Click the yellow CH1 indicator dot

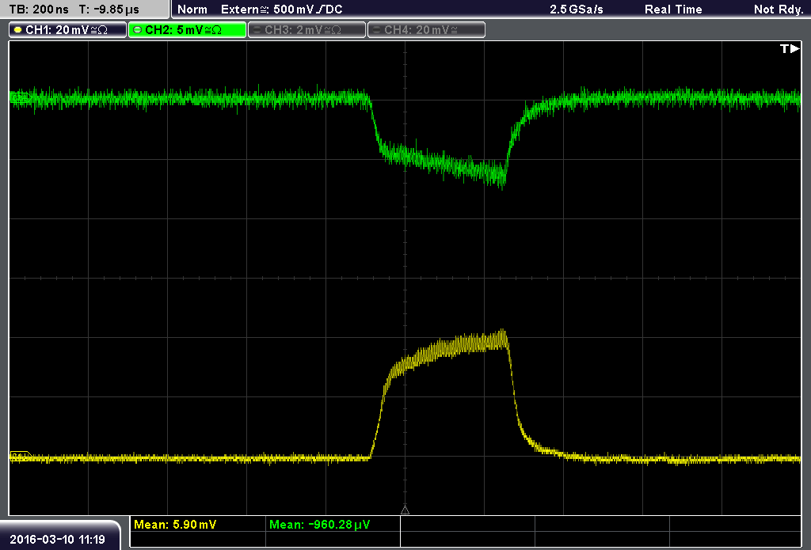tap(18, 30)
